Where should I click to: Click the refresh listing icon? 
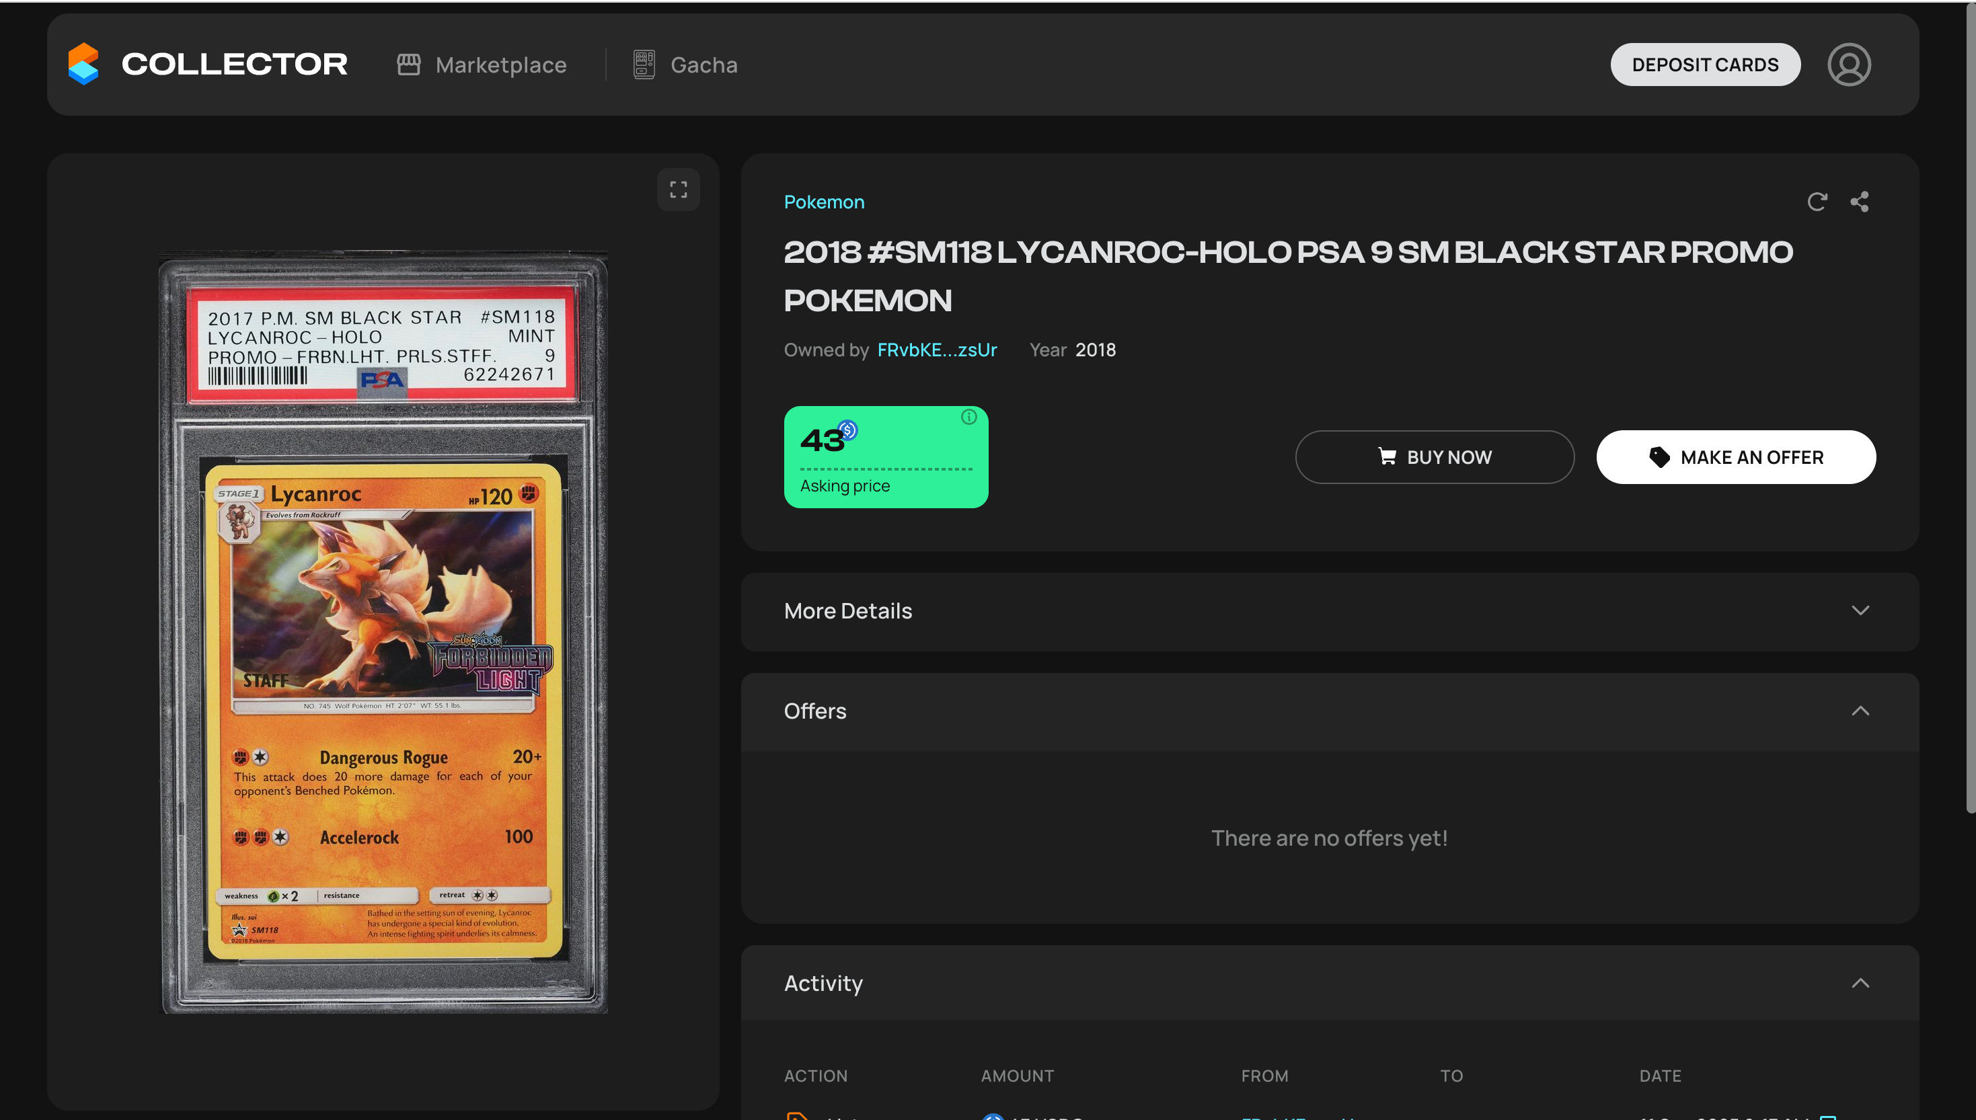tap(1817, 202)
